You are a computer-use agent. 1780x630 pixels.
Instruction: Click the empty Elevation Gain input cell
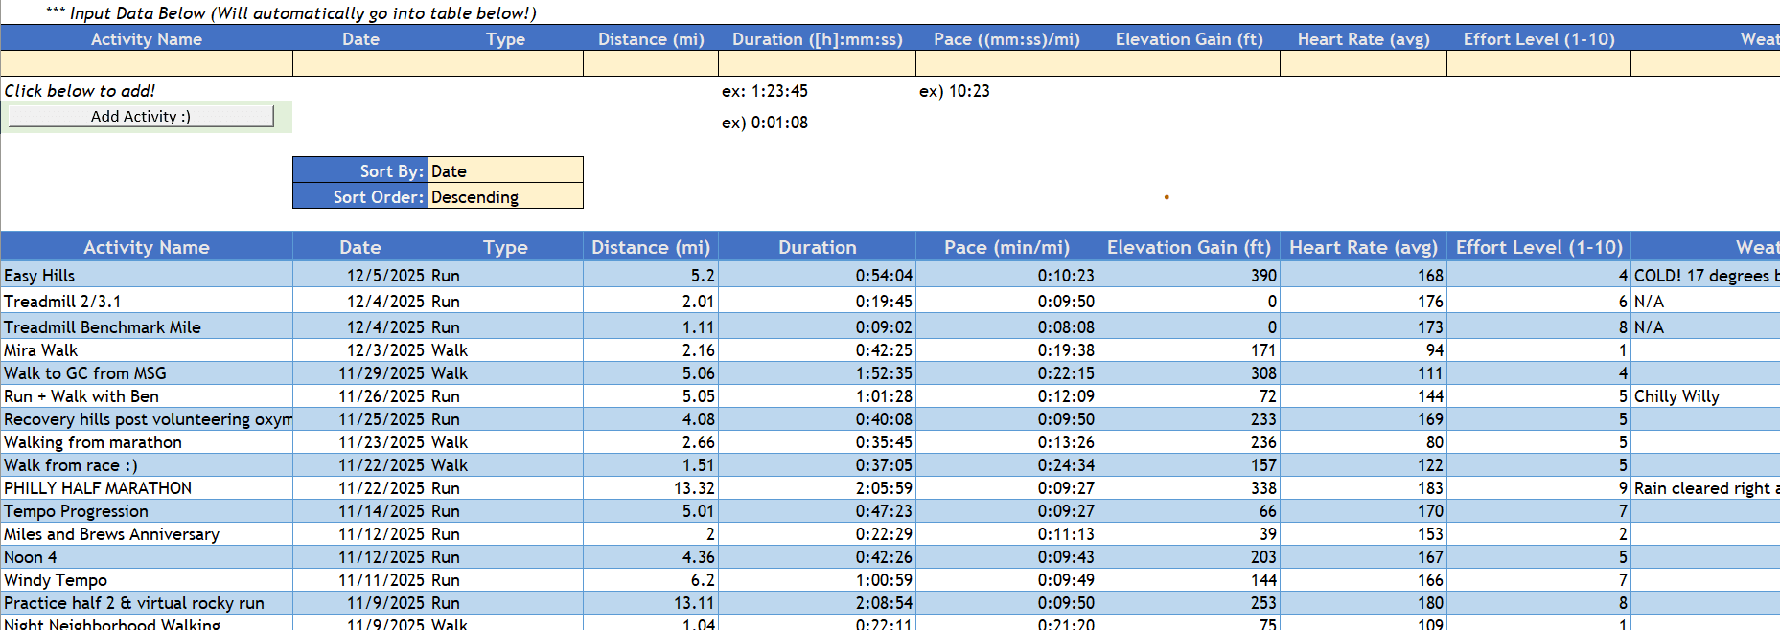point(1189,63)
